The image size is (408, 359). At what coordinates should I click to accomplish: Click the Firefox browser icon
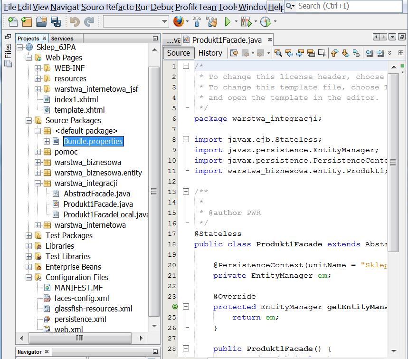tap(179, 21)
